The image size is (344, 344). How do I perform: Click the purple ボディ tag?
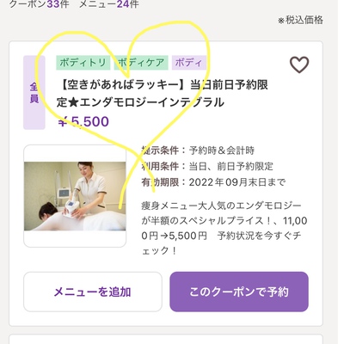[188, 63]
